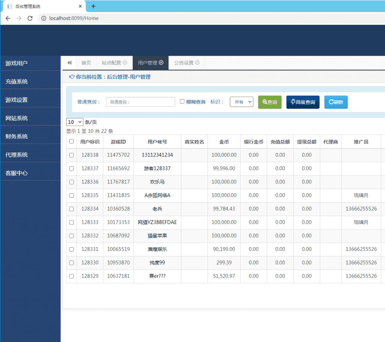The height and width of the screenshot is (342, 385).
Task: Check the row for user 128338
Action: click(71, 155)
